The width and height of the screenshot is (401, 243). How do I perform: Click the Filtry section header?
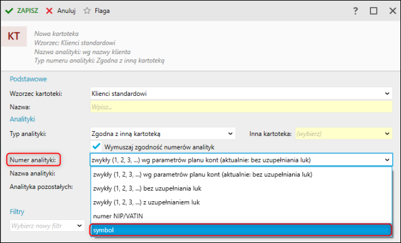click(17, 212)
